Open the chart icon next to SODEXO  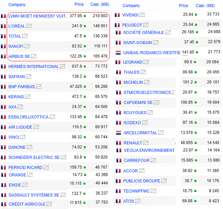145,123
